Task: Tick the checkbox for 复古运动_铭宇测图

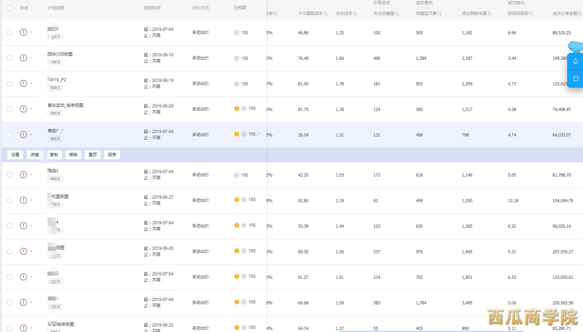Action: tap(10, 109)
